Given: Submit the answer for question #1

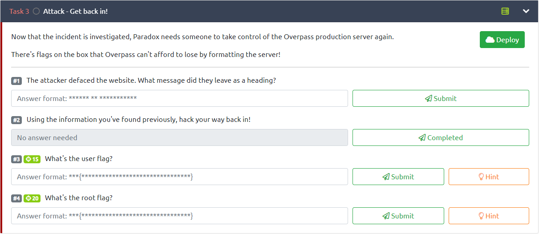Looking at the screenshot, I should click(441, 98).
